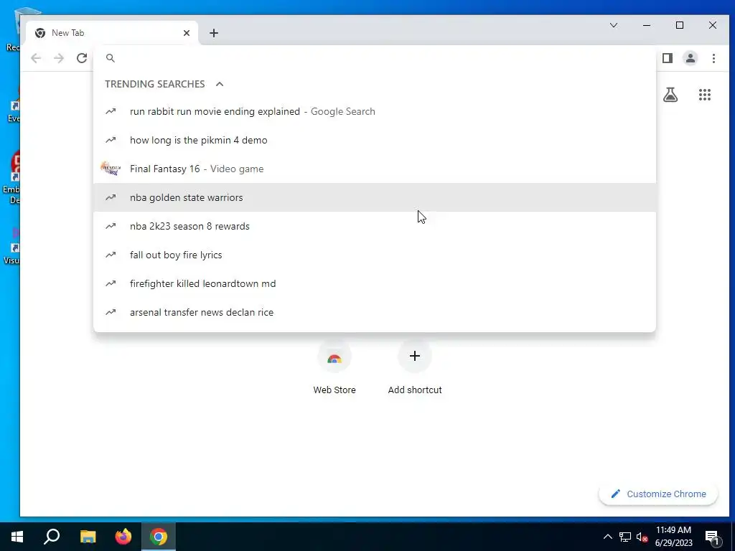Click the taskbar clock showing 11:49 AM
The image size is (735, 551).
tap(673, 537)
